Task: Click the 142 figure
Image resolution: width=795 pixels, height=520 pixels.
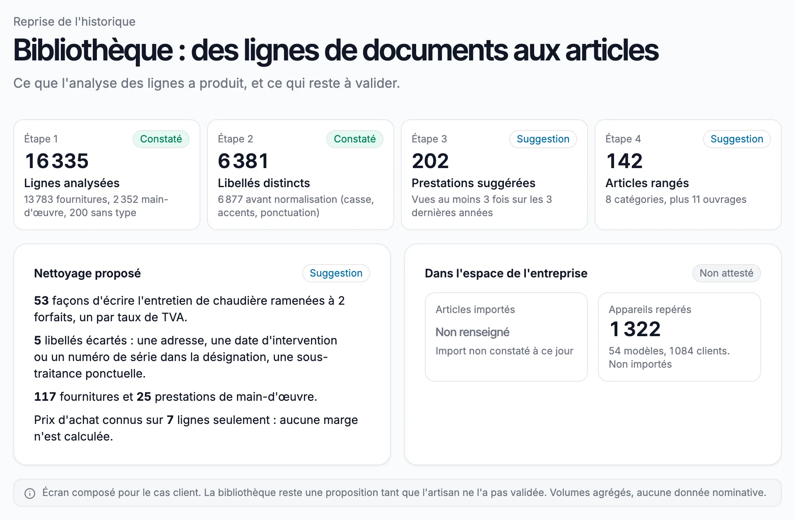Action: point(624,161)
